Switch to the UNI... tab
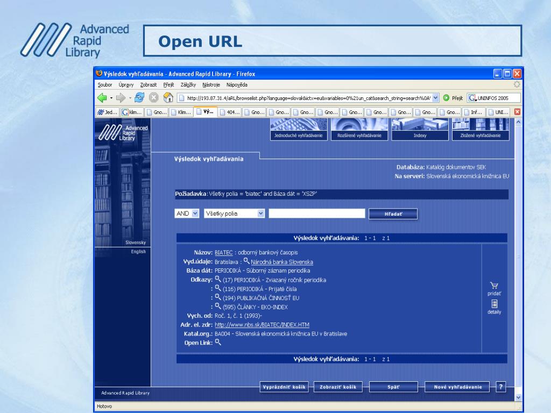551x413 pixels. click(x=498, y=112)
